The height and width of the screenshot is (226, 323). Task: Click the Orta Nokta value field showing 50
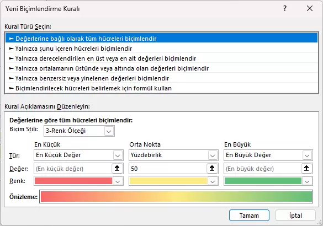point(168,169)
